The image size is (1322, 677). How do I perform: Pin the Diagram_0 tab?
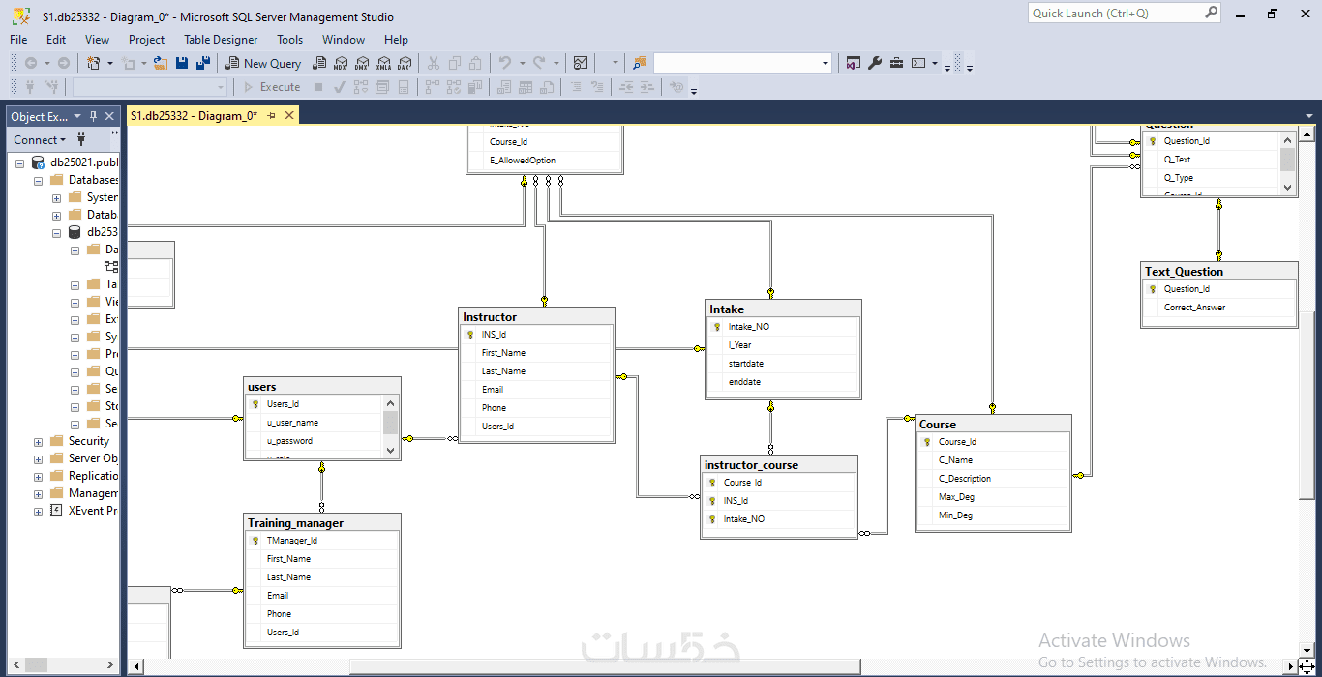click(272, 116)
